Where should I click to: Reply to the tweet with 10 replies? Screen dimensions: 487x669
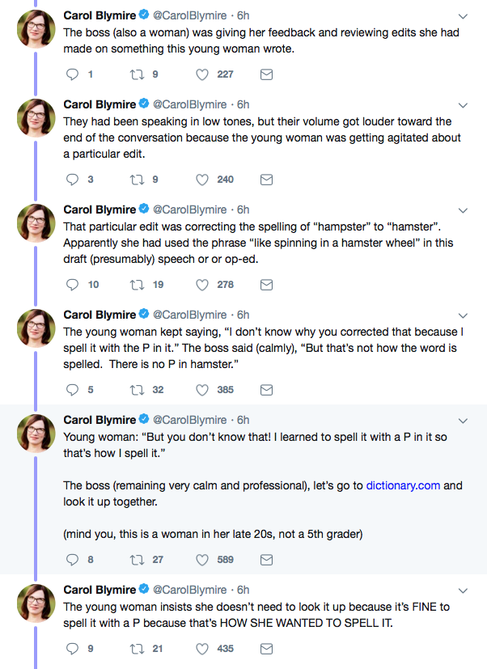(x=72, y=285)
